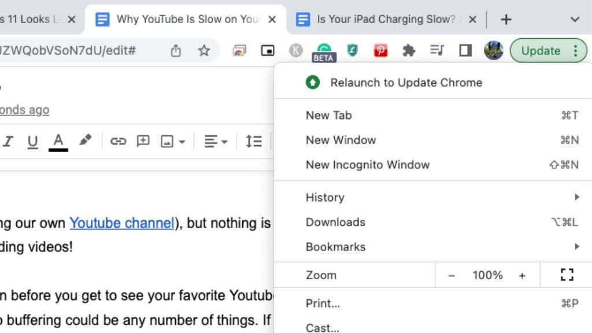Toggle the Chrome side panel icon

click(465, 50)
